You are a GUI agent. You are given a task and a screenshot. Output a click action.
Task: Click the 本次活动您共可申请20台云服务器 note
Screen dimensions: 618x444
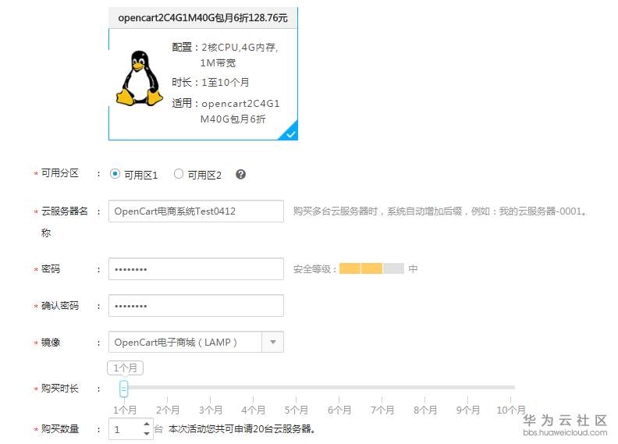[243, 428]
